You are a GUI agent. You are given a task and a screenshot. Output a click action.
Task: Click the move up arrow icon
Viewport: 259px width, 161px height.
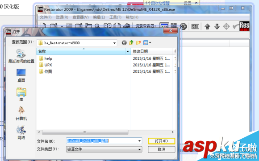207,26
